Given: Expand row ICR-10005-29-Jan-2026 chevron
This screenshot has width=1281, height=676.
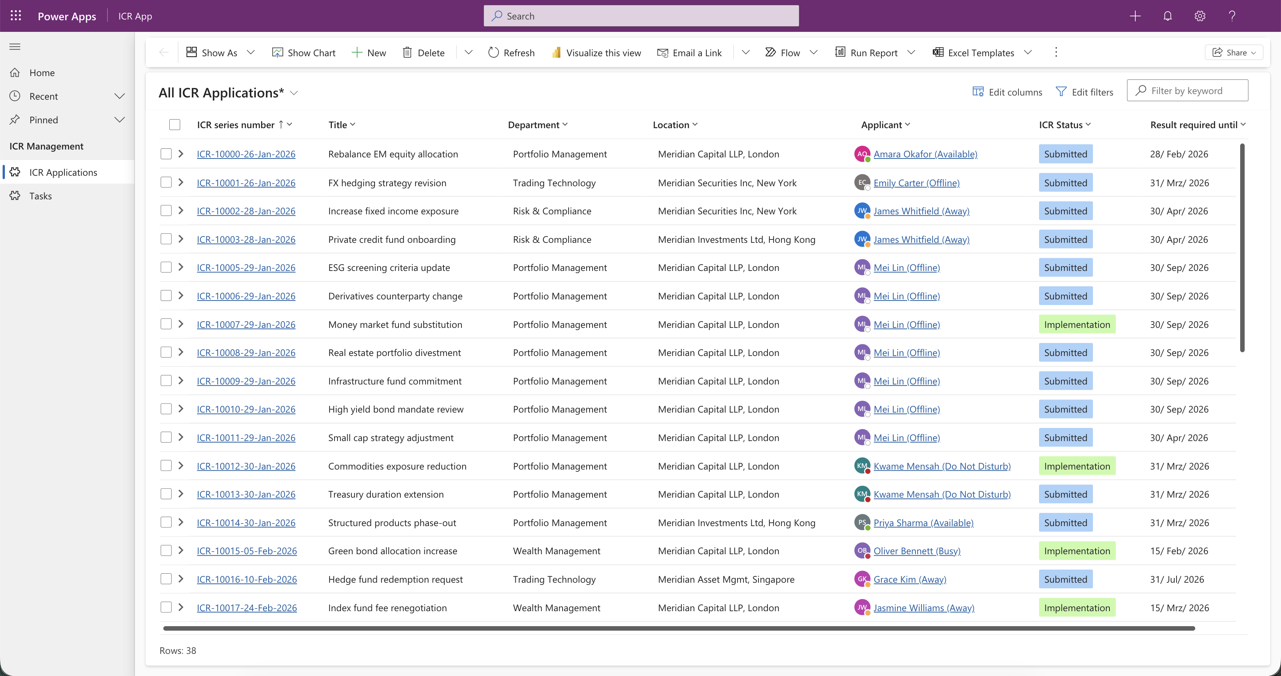Looking at the screenshot, I should tap(181, 267).
